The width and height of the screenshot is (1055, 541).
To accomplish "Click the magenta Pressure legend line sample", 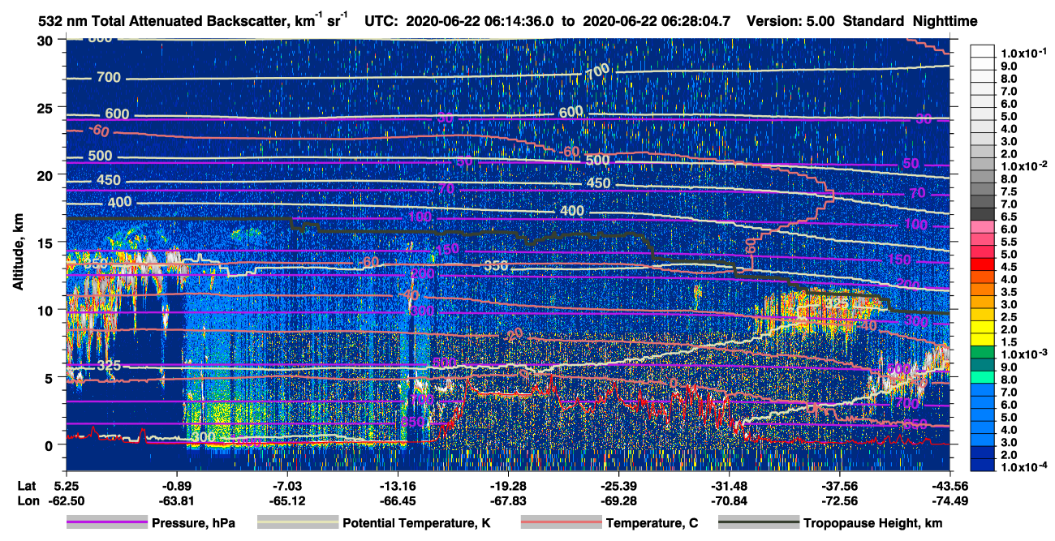I will click(107, 523).
